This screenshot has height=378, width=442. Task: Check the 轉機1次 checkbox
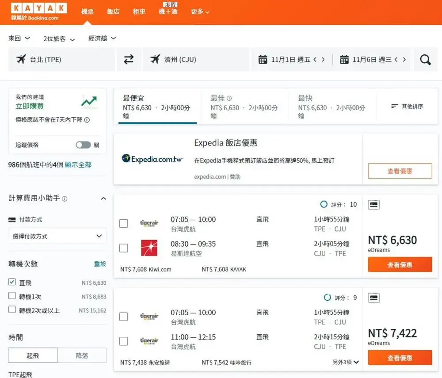click(x=12, y=296)
